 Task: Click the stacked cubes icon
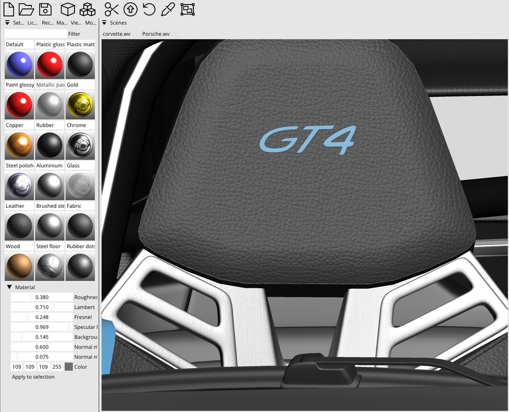pyautogui.click(x=87, y=9)
